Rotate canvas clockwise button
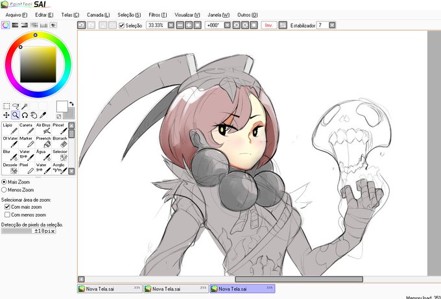Viewport: 441px width, 299px height. [245, 25]
